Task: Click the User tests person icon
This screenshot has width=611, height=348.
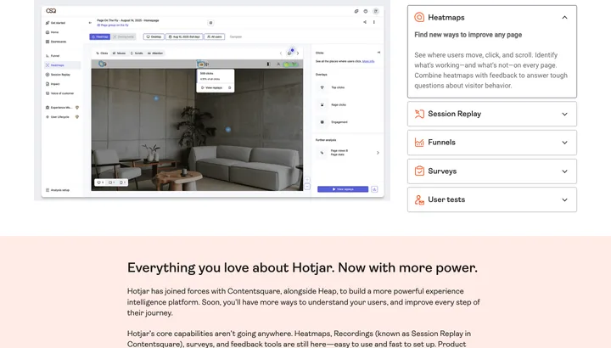Action: (x=419, y=199)
